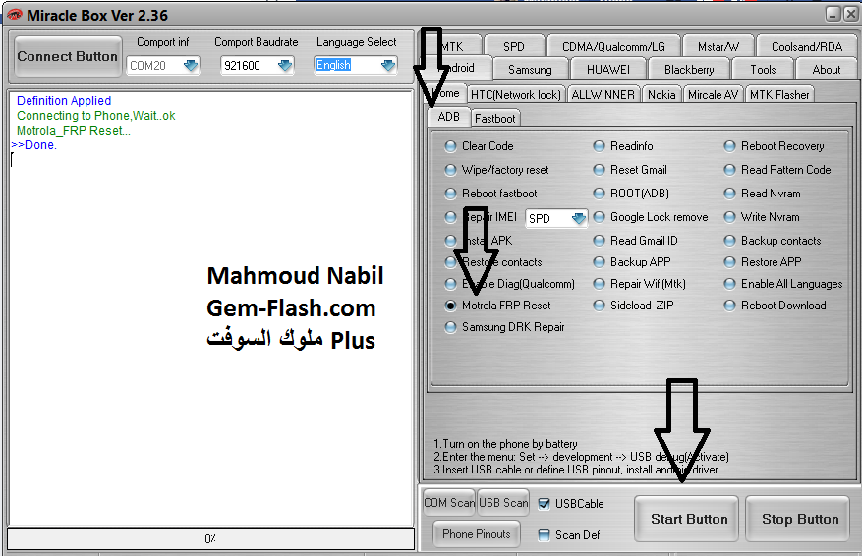Select the Readinfo radio option
Viewport: 862px width, 556px height.
point(599,146)
